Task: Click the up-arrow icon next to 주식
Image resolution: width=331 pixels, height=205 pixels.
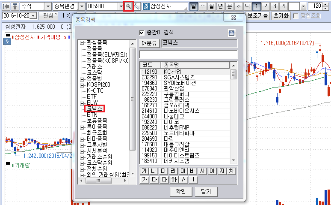Action: (15, 6)
